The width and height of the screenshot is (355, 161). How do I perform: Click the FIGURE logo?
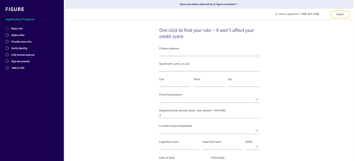15,9
